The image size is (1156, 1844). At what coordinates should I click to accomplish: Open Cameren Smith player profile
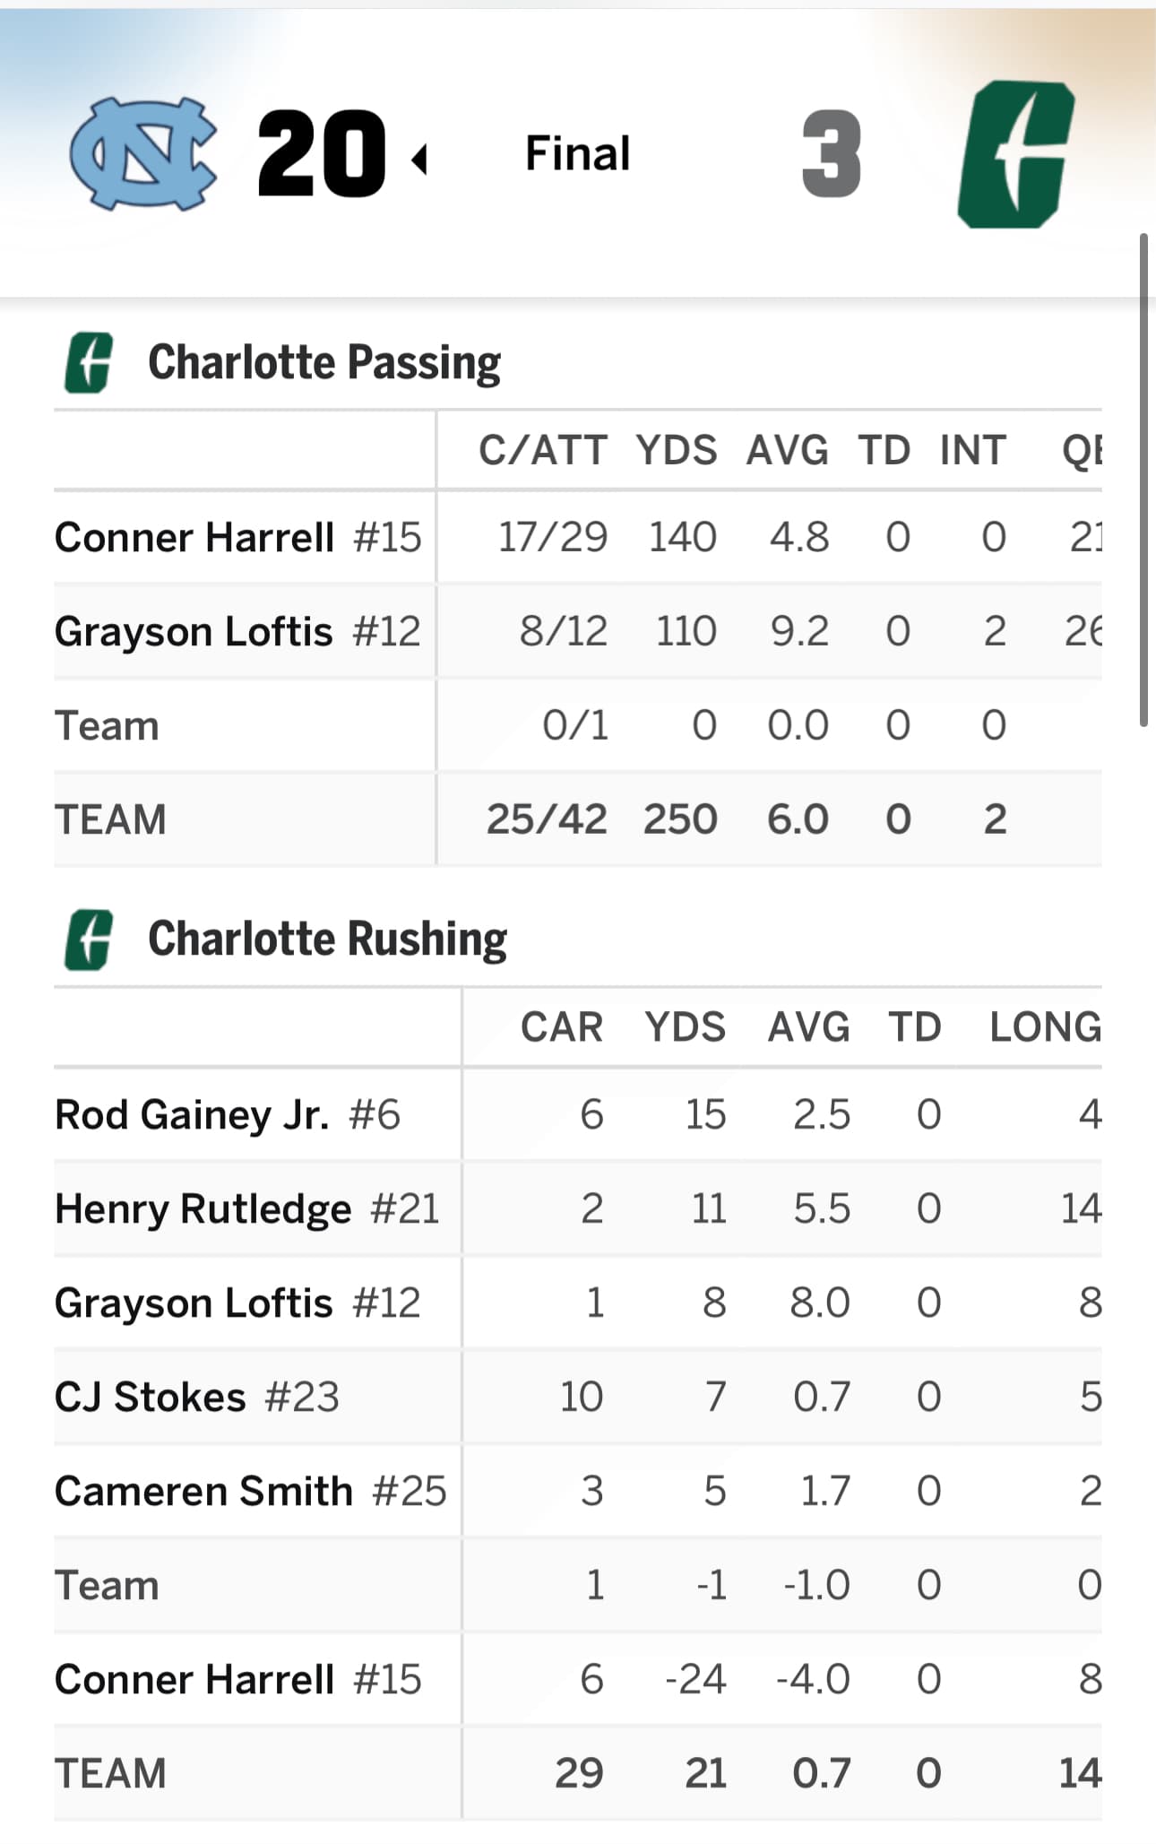(203, 1492)
